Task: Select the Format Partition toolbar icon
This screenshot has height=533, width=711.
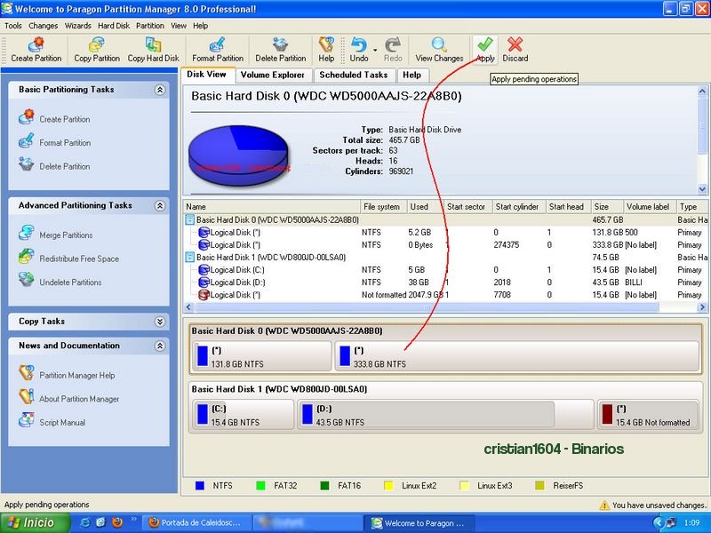Action: (217, 45)
